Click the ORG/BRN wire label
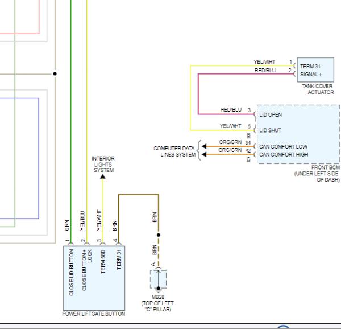The image size is (341, 329). coord(230,142)
